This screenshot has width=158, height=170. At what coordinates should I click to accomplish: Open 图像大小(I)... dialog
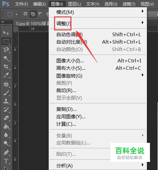[98, 61]
